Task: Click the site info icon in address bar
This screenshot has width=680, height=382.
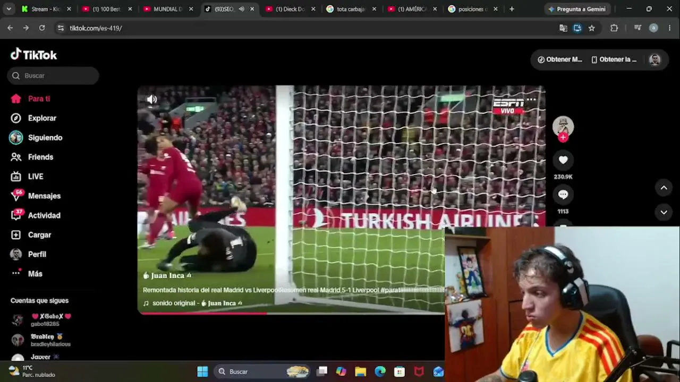Action: pyautogui.click(x=61, y=28)
